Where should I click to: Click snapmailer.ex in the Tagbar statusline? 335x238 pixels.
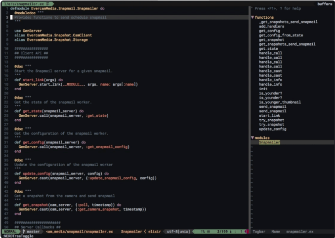[300, 232]
